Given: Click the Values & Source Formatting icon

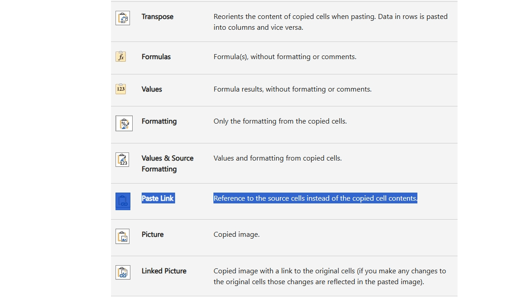Looking at the screenshot, I should (122, 160).
